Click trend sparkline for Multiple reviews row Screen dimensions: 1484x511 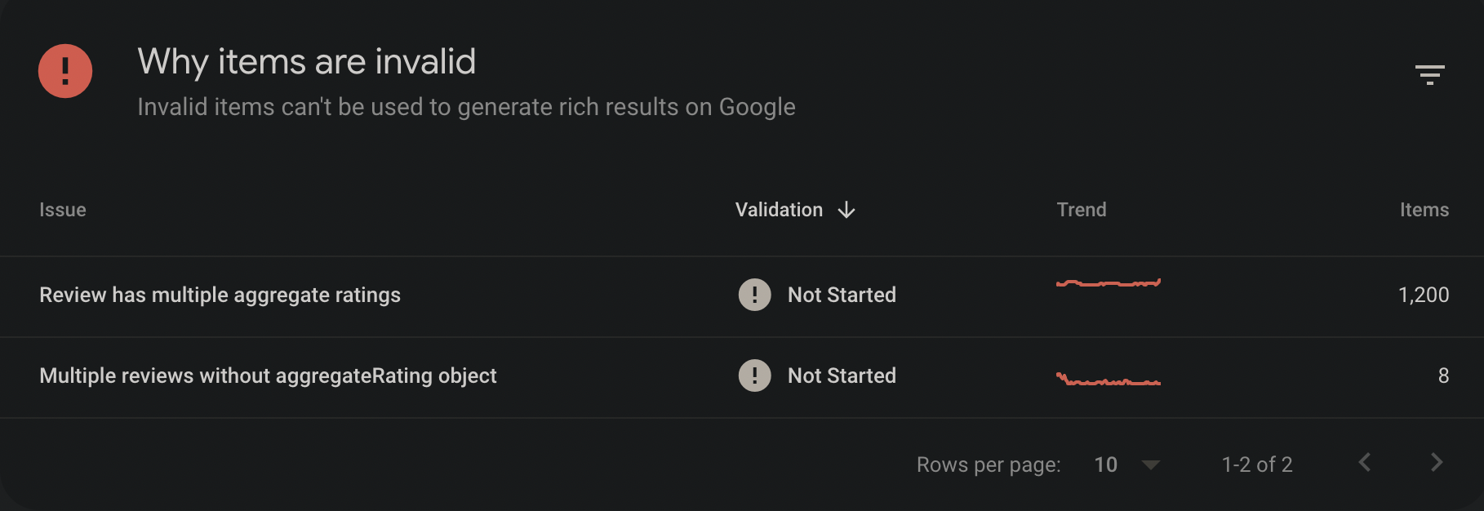tap(1109, 380)
